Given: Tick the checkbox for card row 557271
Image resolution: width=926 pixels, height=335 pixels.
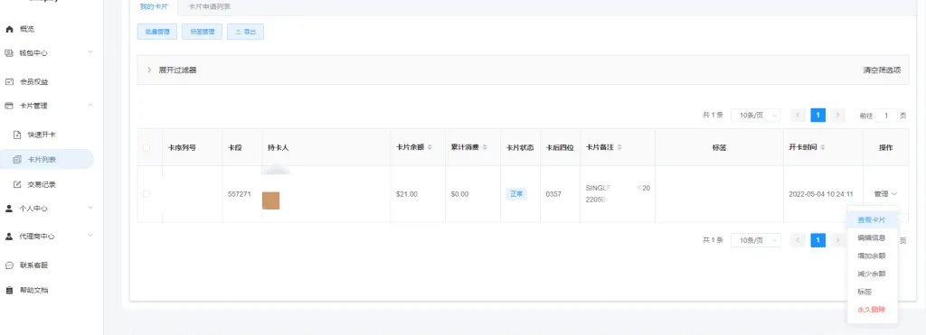Looking at the screenshot, I should pyautogui.click(x=146, y=194).
